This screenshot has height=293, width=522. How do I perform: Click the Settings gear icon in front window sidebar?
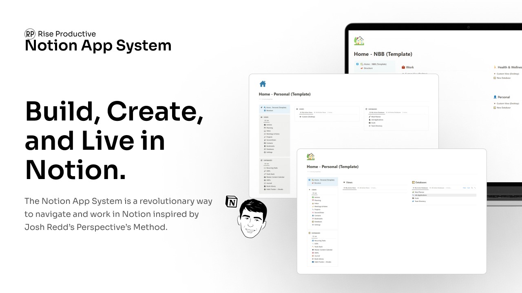pyautogui.click(x=313, y=225)
